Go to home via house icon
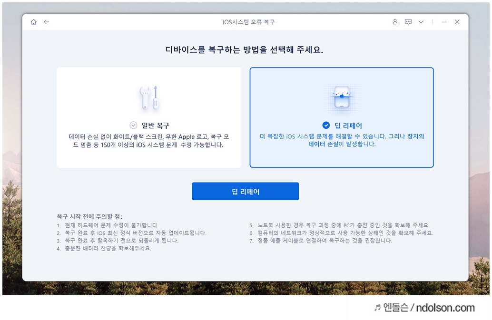 (x=34, y=22)
